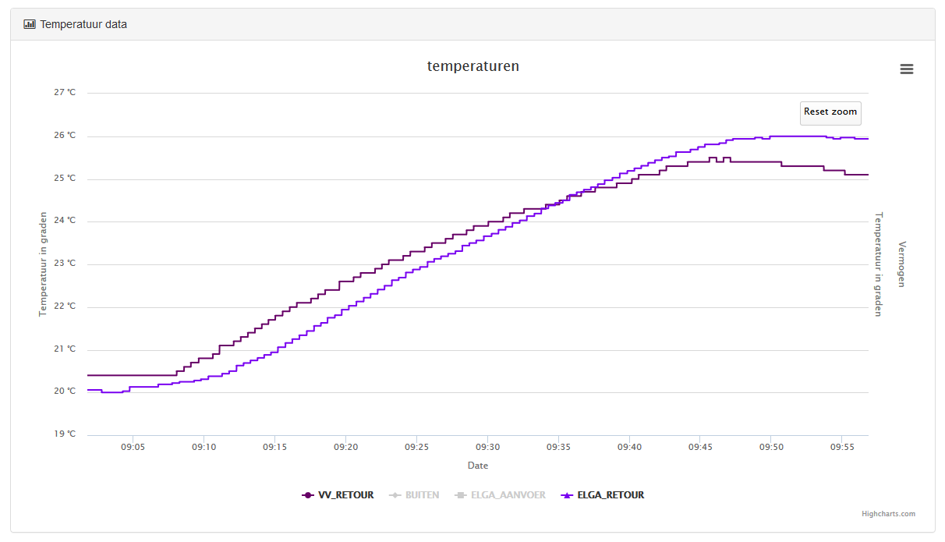Open the Highcharts.com credits link
The height and width of the screenshot is (542, 945).
click(x=888, y=514)
